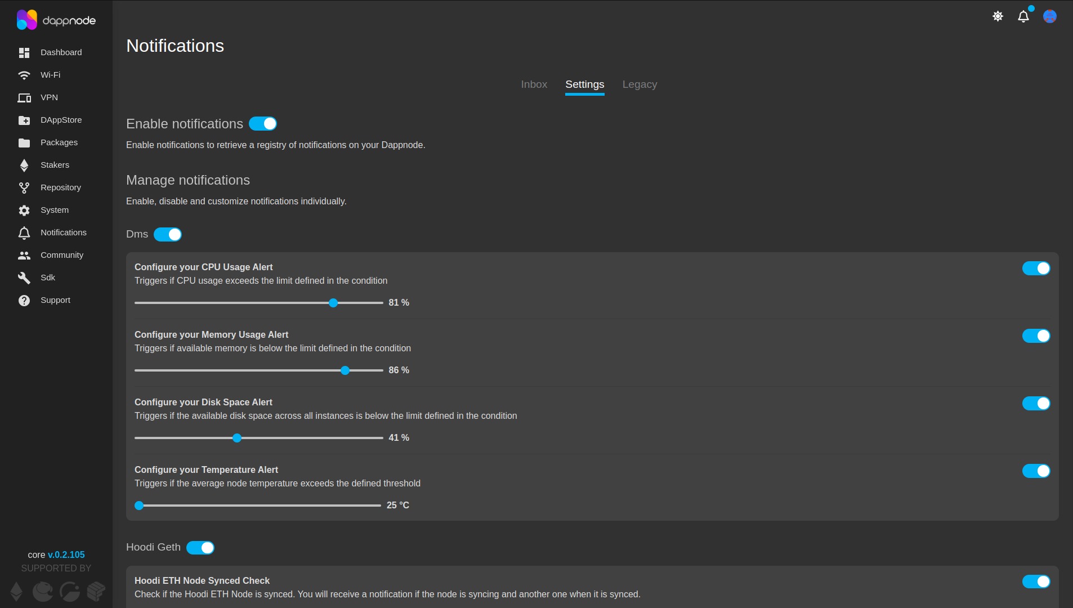The height and width of the screenshot is (608, 1073).
Task: Adjust the Temperature Alert threshold slider
Action: click(x=139, y=505)
